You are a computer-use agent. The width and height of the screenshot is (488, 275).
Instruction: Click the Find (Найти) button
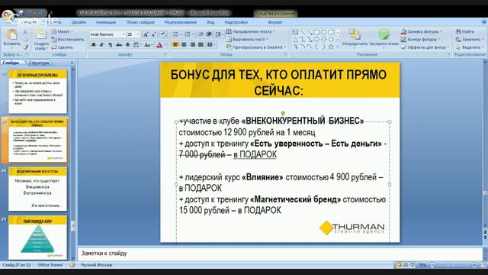tap(465, 31)
